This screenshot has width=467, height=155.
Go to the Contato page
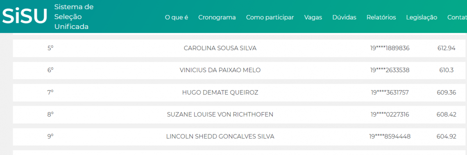[x=457, y=18]
